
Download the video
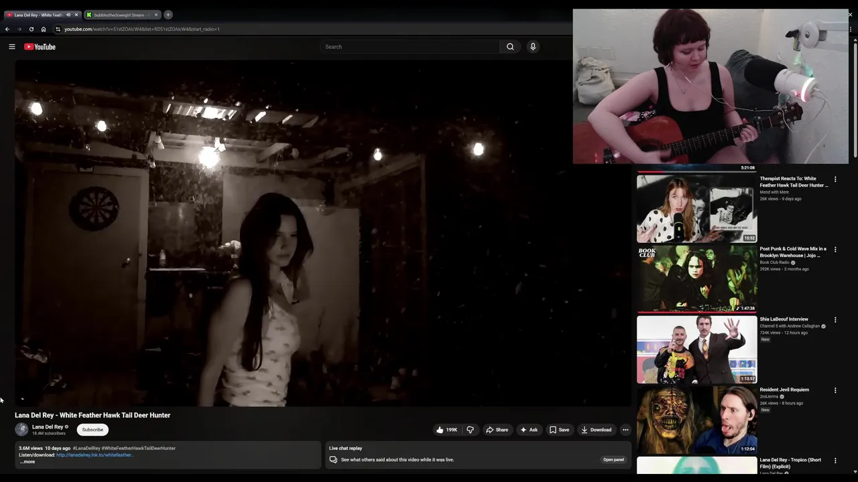pos(597,430)
